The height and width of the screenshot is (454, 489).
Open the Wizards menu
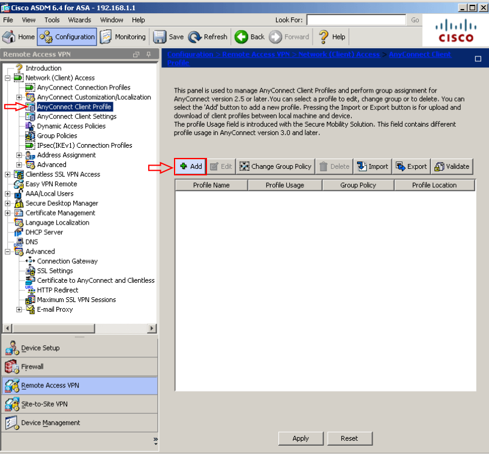[79, 20]
